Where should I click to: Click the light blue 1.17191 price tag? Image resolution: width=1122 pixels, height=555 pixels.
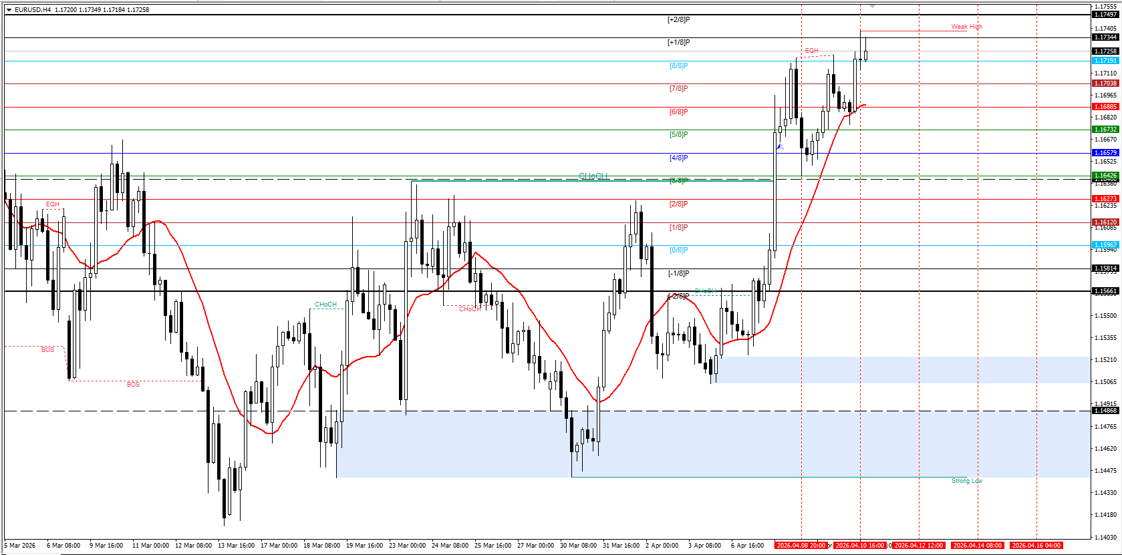[x=1105, y=60]
